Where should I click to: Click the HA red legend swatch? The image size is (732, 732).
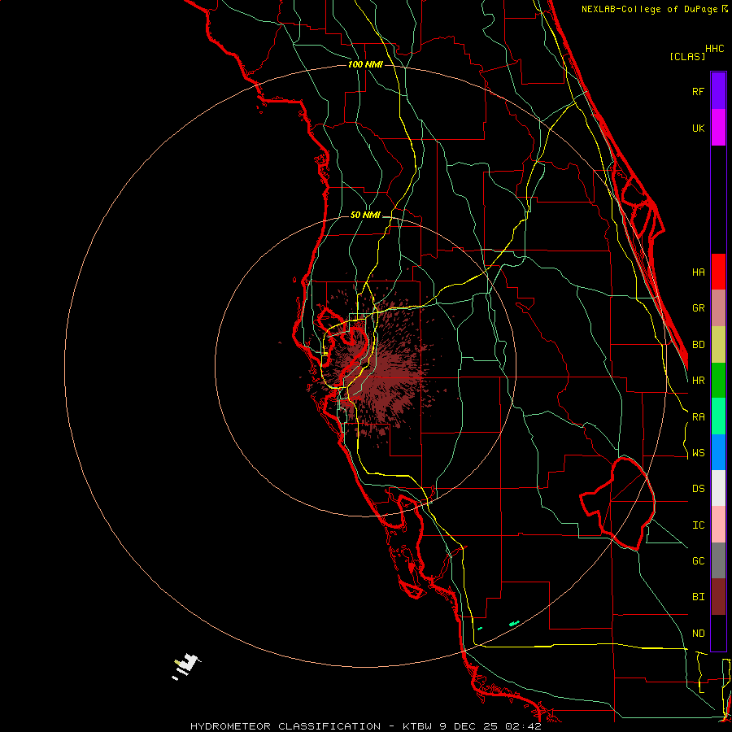point(718,272)
